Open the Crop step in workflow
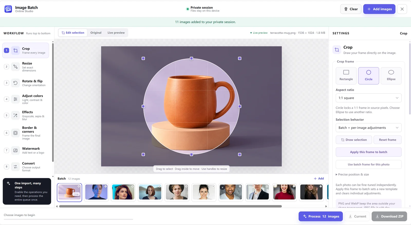This screenshot has height=225, width=411. [x=26, y=50]
